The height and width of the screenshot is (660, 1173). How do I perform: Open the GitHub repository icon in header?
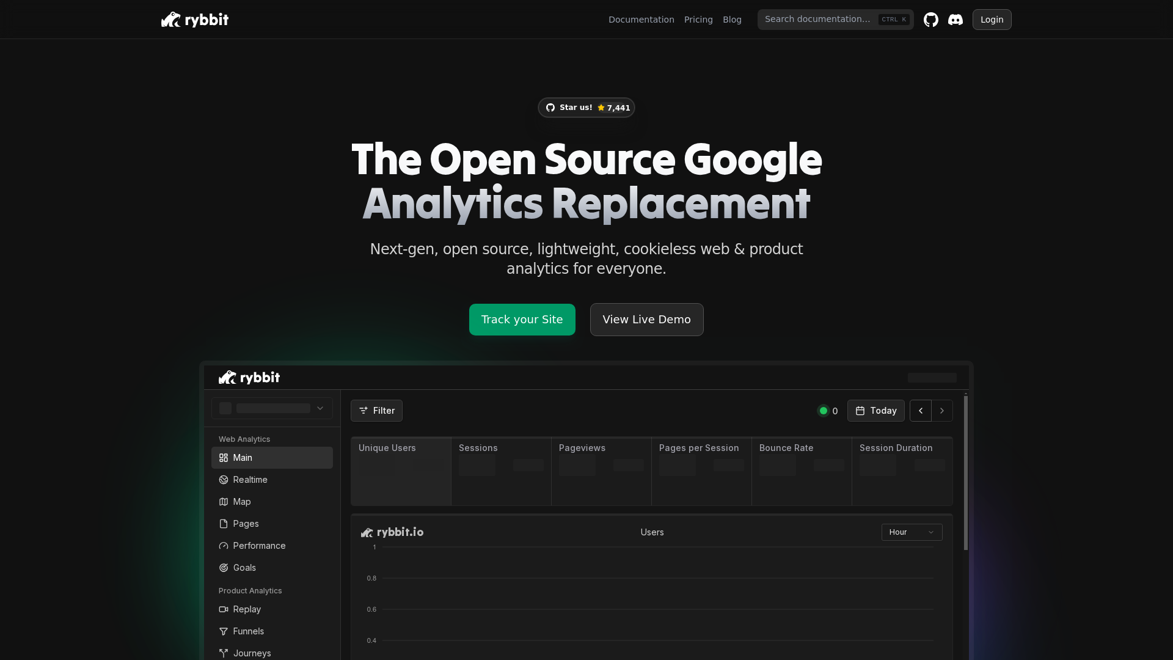pyautogui.click(x=930, y=20)
